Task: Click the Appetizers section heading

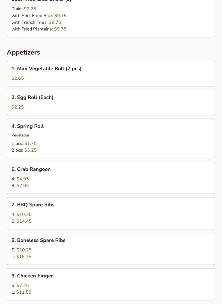Action: click(x=23, y=52)
